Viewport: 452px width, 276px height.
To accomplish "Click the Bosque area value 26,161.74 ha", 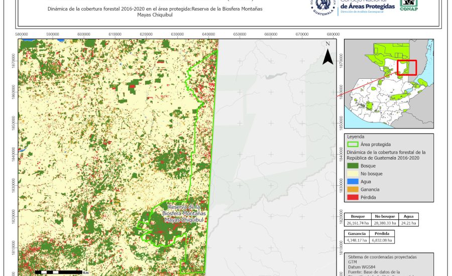I will (358, 223).
